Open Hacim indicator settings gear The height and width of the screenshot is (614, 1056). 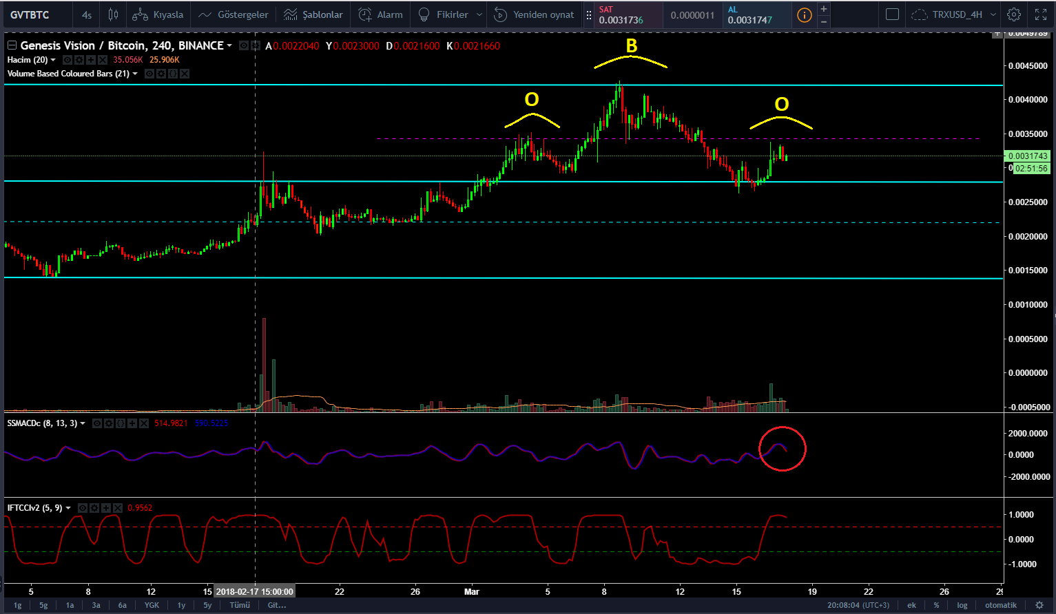pyautogui.click(x=79, y=60)
